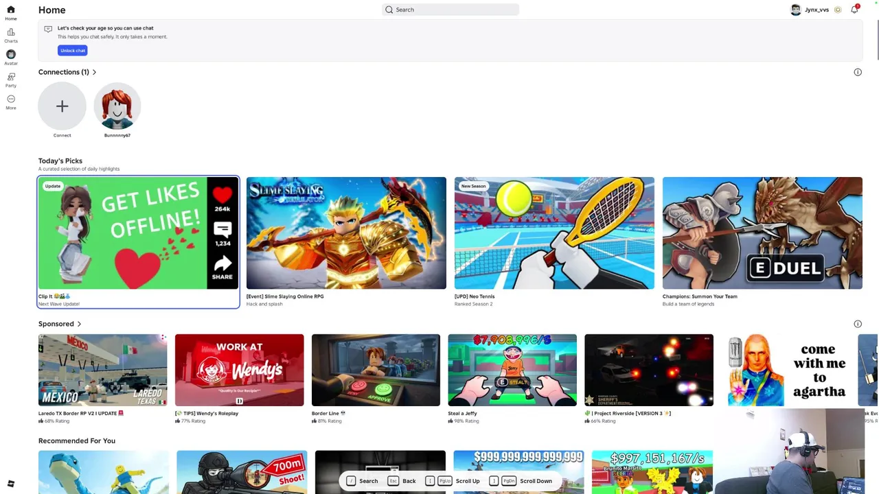The height and width of the screenshot is (494, 879).
Task: Click the Search field at top
Action: click(450, 10)
